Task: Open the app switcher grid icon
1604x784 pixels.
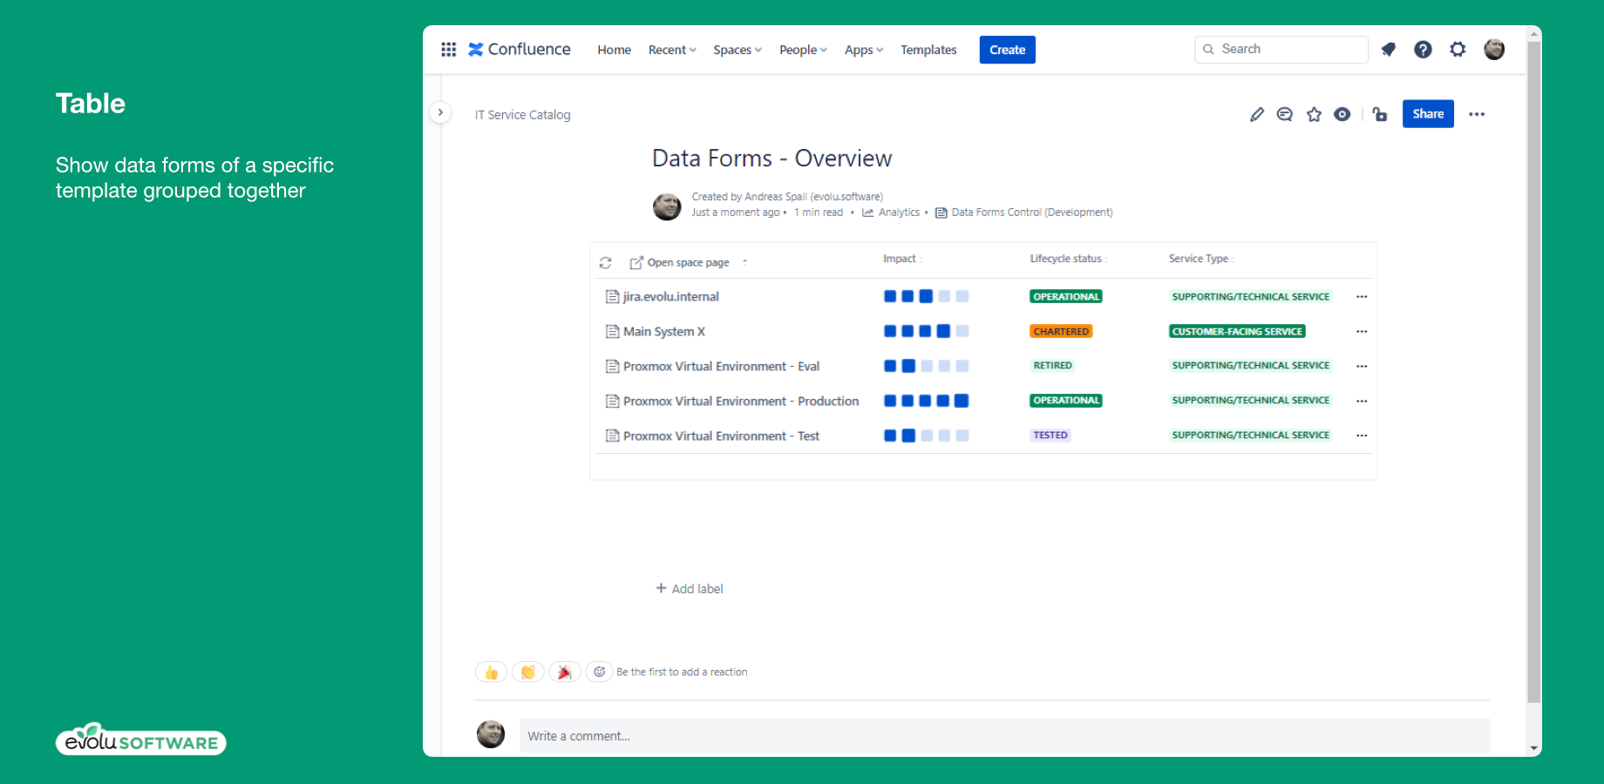Action: [448, 50]
